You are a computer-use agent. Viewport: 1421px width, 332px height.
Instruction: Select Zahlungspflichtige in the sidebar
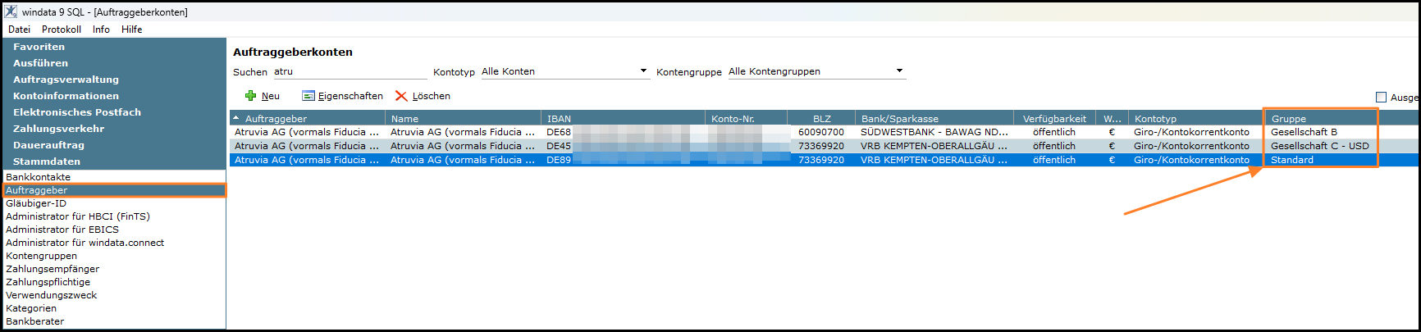click(114, 282)
